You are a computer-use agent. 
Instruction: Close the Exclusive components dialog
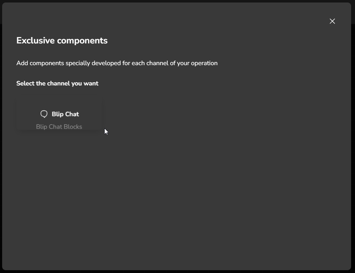point(332,21)
